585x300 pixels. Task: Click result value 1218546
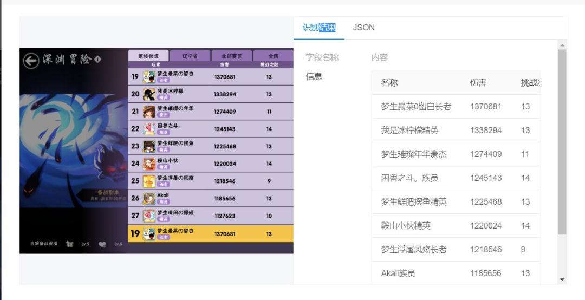click(x=486, y=250)
